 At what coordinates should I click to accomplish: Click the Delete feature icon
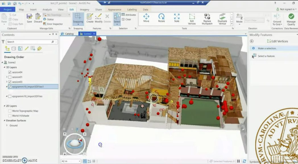pos(107,18)
